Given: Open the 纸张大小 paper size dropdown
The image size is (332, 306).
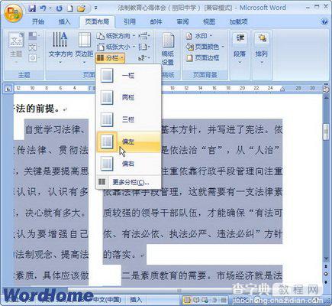Looking at the screenshot, I should pos(116,47).
